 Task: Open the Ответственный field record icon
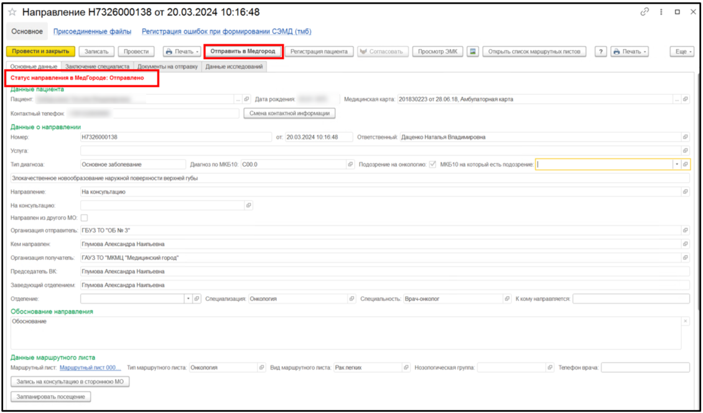click(685, 137)
